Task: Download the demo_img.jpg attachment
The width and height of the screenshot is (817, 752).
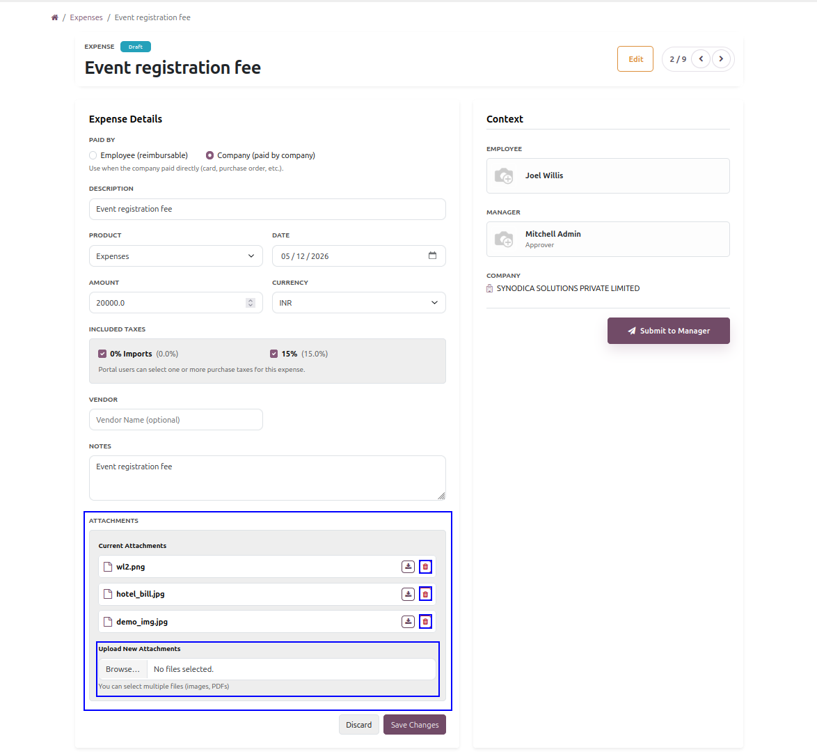Action: pyautogui.click(x=408, y=622)
